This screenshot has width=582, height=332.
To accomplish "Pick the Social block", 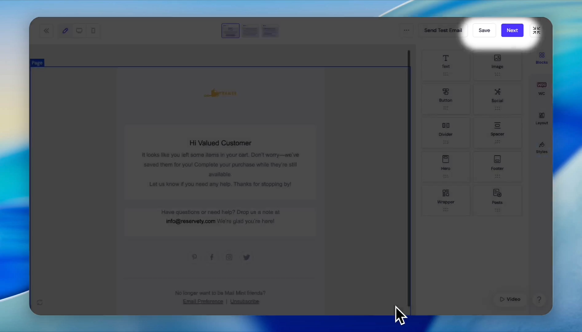I will [497, 99].
